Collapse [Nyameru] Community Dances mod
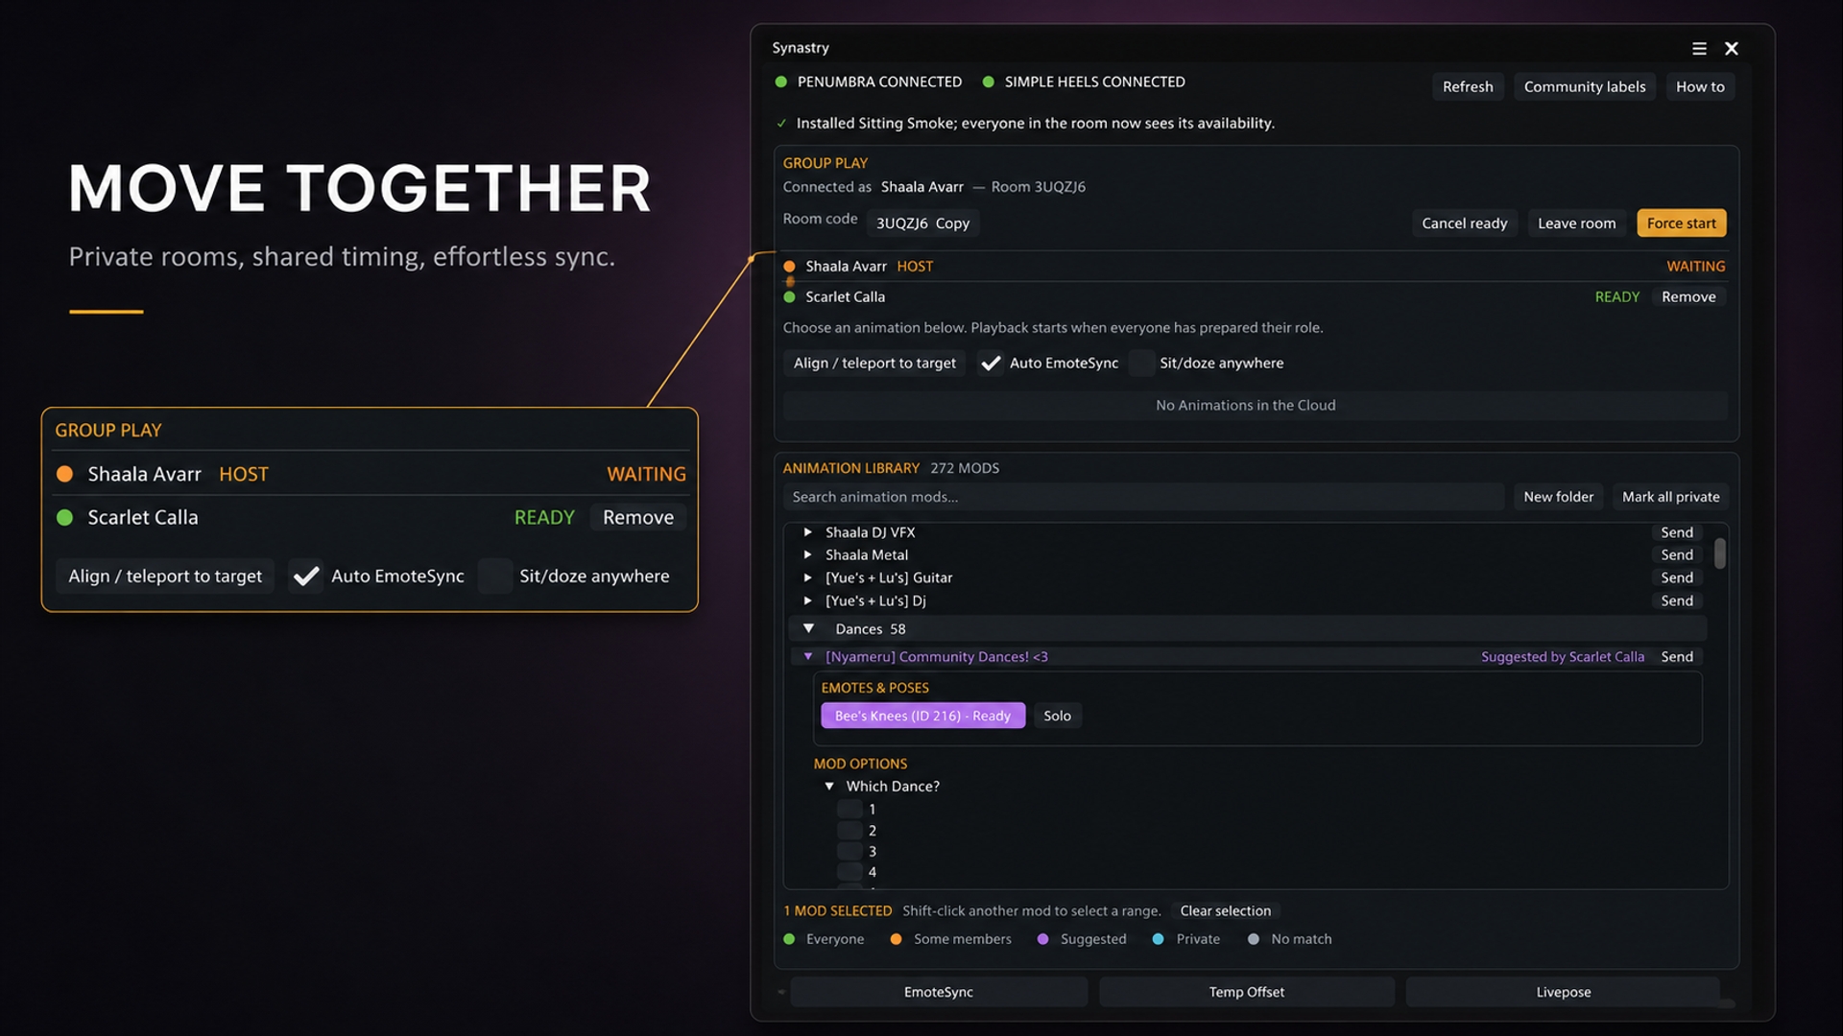 click(x=808, y=656)
